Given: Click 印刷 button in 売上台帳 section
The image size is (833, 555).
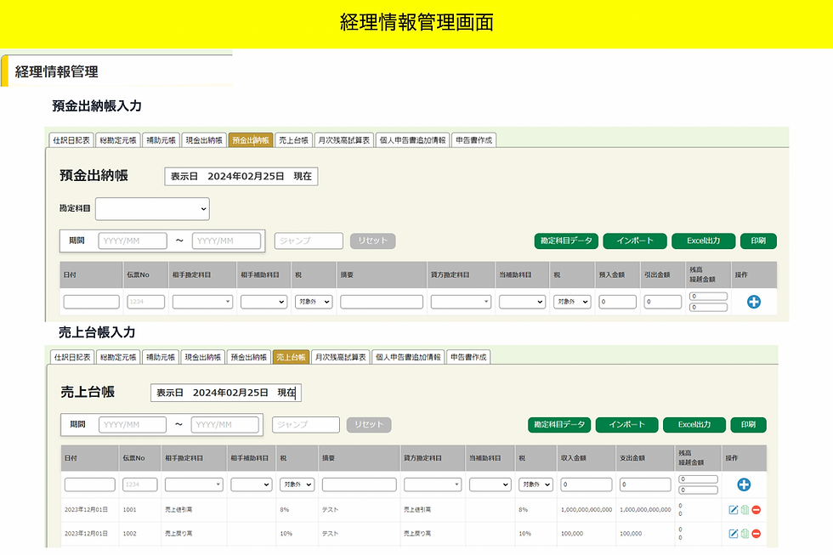Looking at the screenshot, I should [x=748, y=425].
